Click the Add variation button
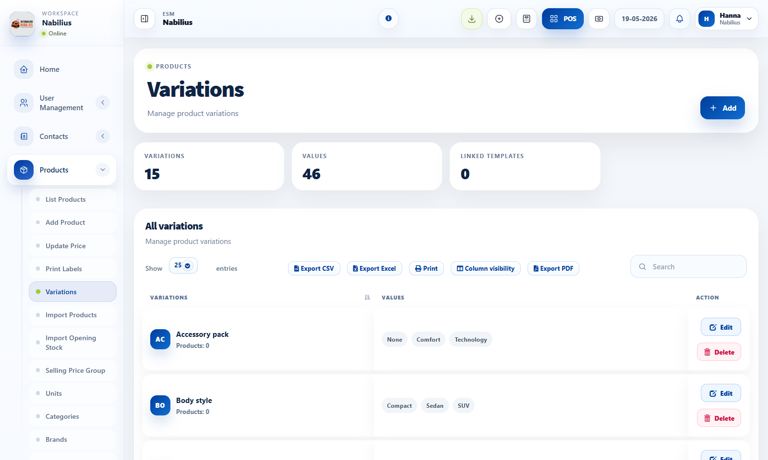The image size is (768, 460). 722,108
